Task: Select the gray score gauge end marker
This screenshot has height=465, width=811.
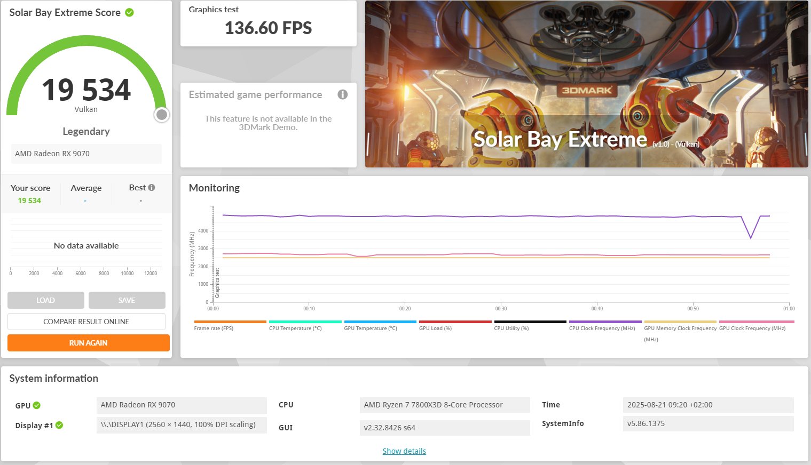Action: point(162,115)
